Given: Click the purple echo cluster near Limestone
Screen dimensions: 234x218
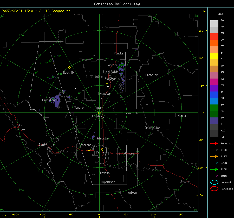Looking at the screenshot, I should [57, 100].
